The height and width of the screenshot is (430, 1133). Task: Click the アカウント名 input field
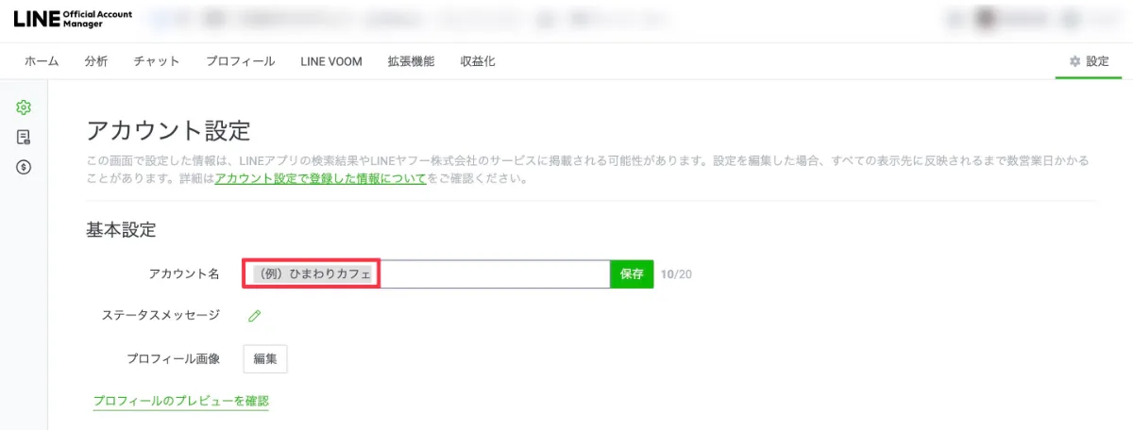coord(427,273)
